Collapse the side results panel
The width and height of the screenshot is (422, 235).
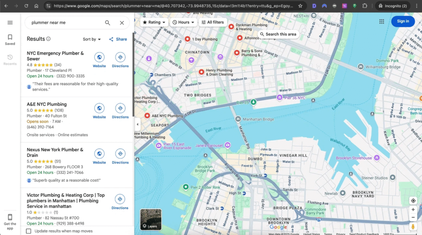(x=138, y=124)
